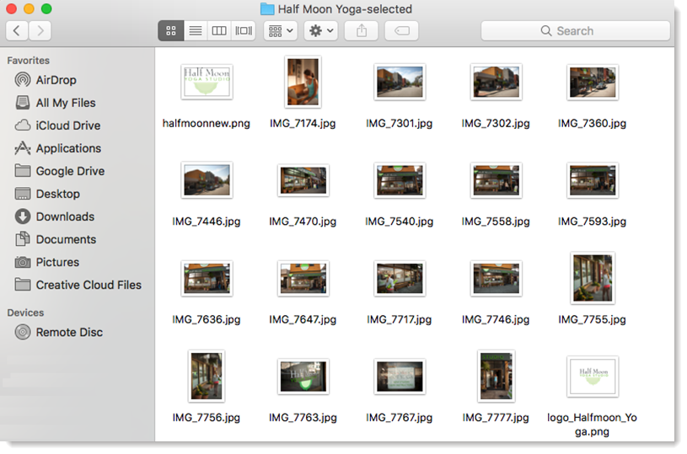This screenshot has width=687, height=454.
Task: Select the IMG_7558.jpg thumbnail
Action: point(496,180)
